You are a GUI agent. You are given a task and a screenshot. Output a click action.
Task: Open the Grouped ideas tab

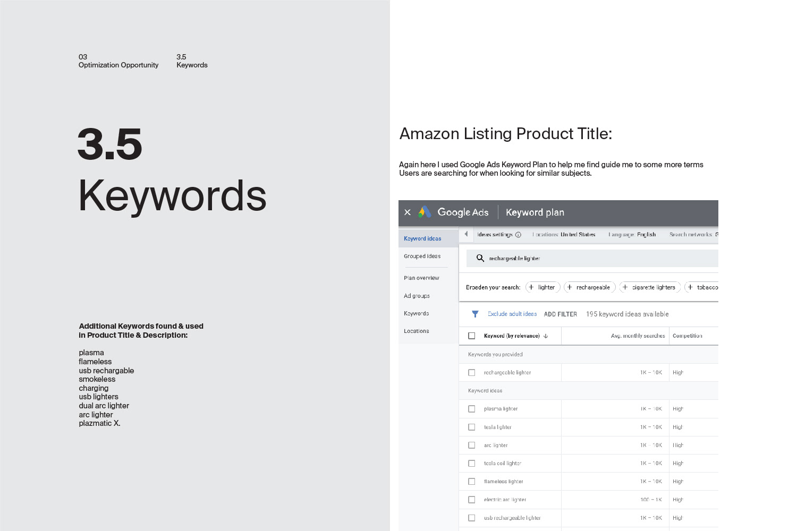tap(428, 256)
